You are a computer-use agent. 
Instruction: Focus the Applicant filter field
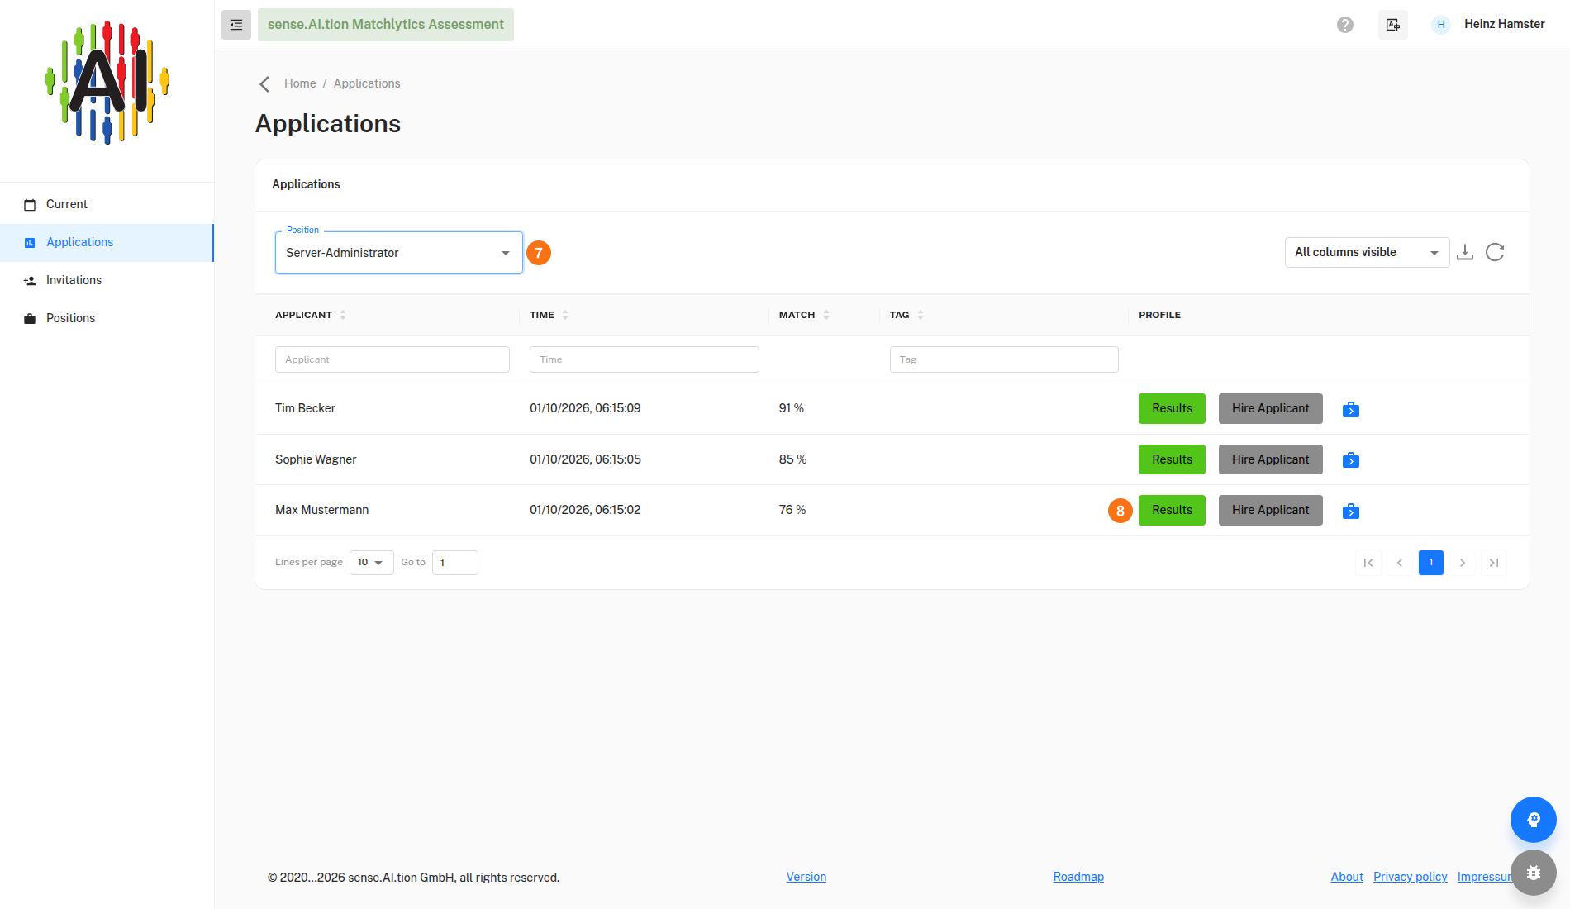[x=392, y=359]
